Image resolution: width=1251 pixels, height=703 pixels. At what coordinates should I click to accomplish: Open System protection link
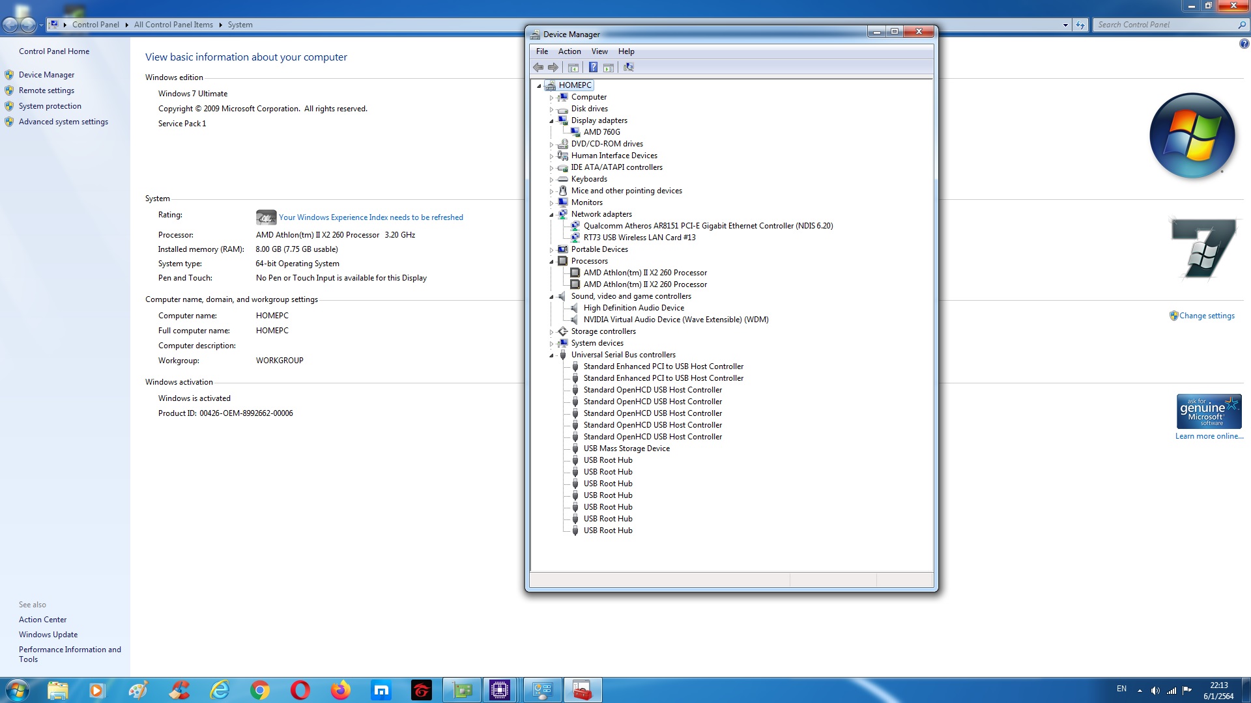click(50, 106)
